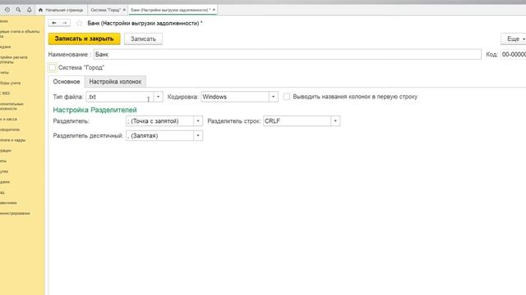Open the Еще menu button
This screenshot has width=526, height=295.
(x=514, y=39)
